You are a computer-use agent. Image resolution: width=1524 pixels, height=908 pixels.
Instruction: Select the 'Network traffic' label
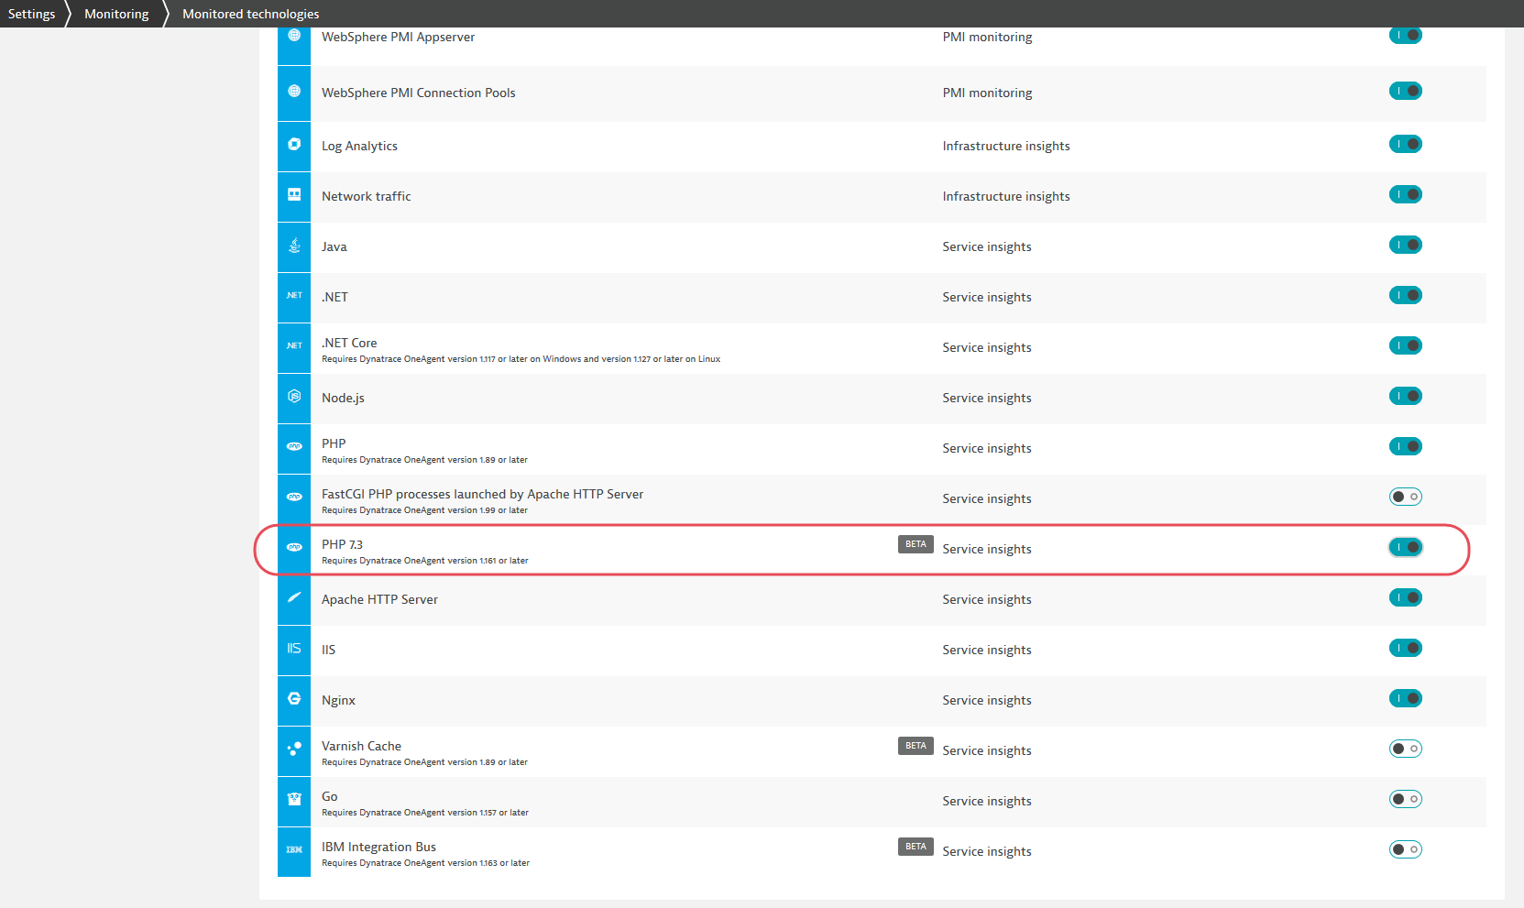tap(366, 196)
